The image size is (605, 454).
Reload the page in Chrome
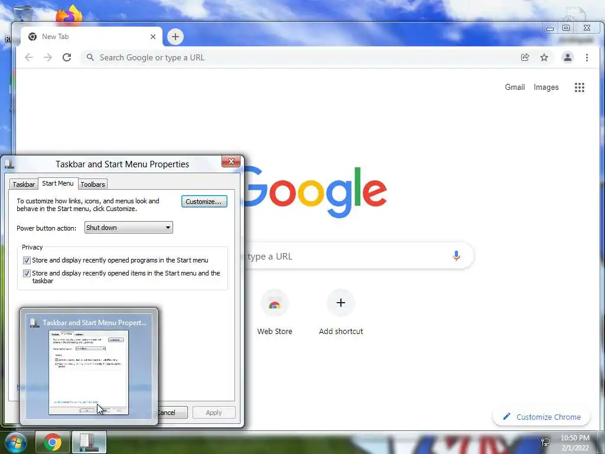[67, 57]
